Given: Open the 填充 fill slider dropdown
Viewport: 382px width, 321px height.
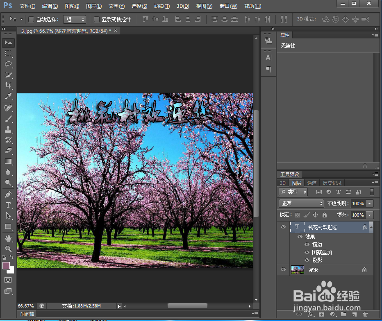Looking at the screenshot, I should 370,215.
